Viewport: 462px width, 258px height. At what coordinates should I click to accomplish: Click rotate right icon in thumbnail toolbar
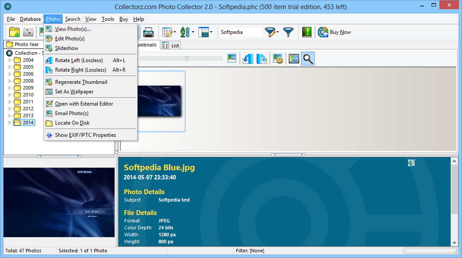(262, 59)
